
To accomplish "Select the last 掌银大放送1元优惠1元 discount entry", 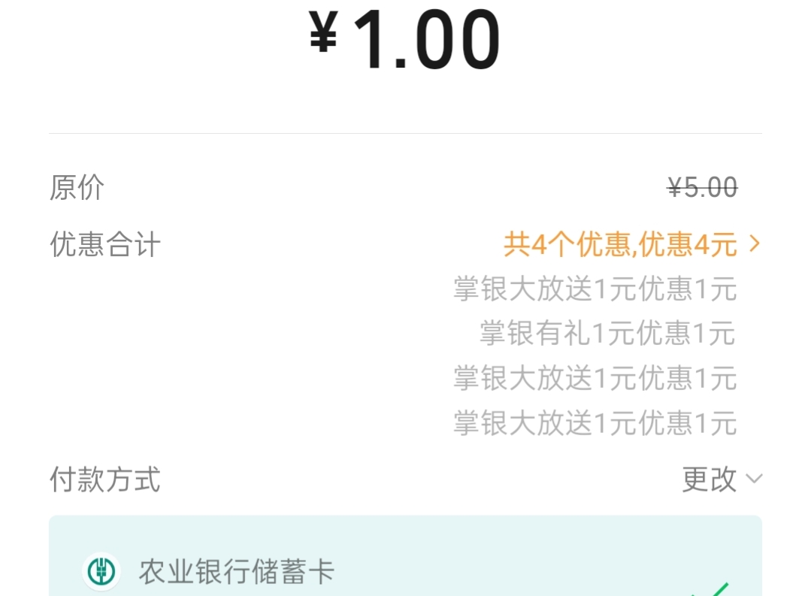I will (x=595, y=423).
